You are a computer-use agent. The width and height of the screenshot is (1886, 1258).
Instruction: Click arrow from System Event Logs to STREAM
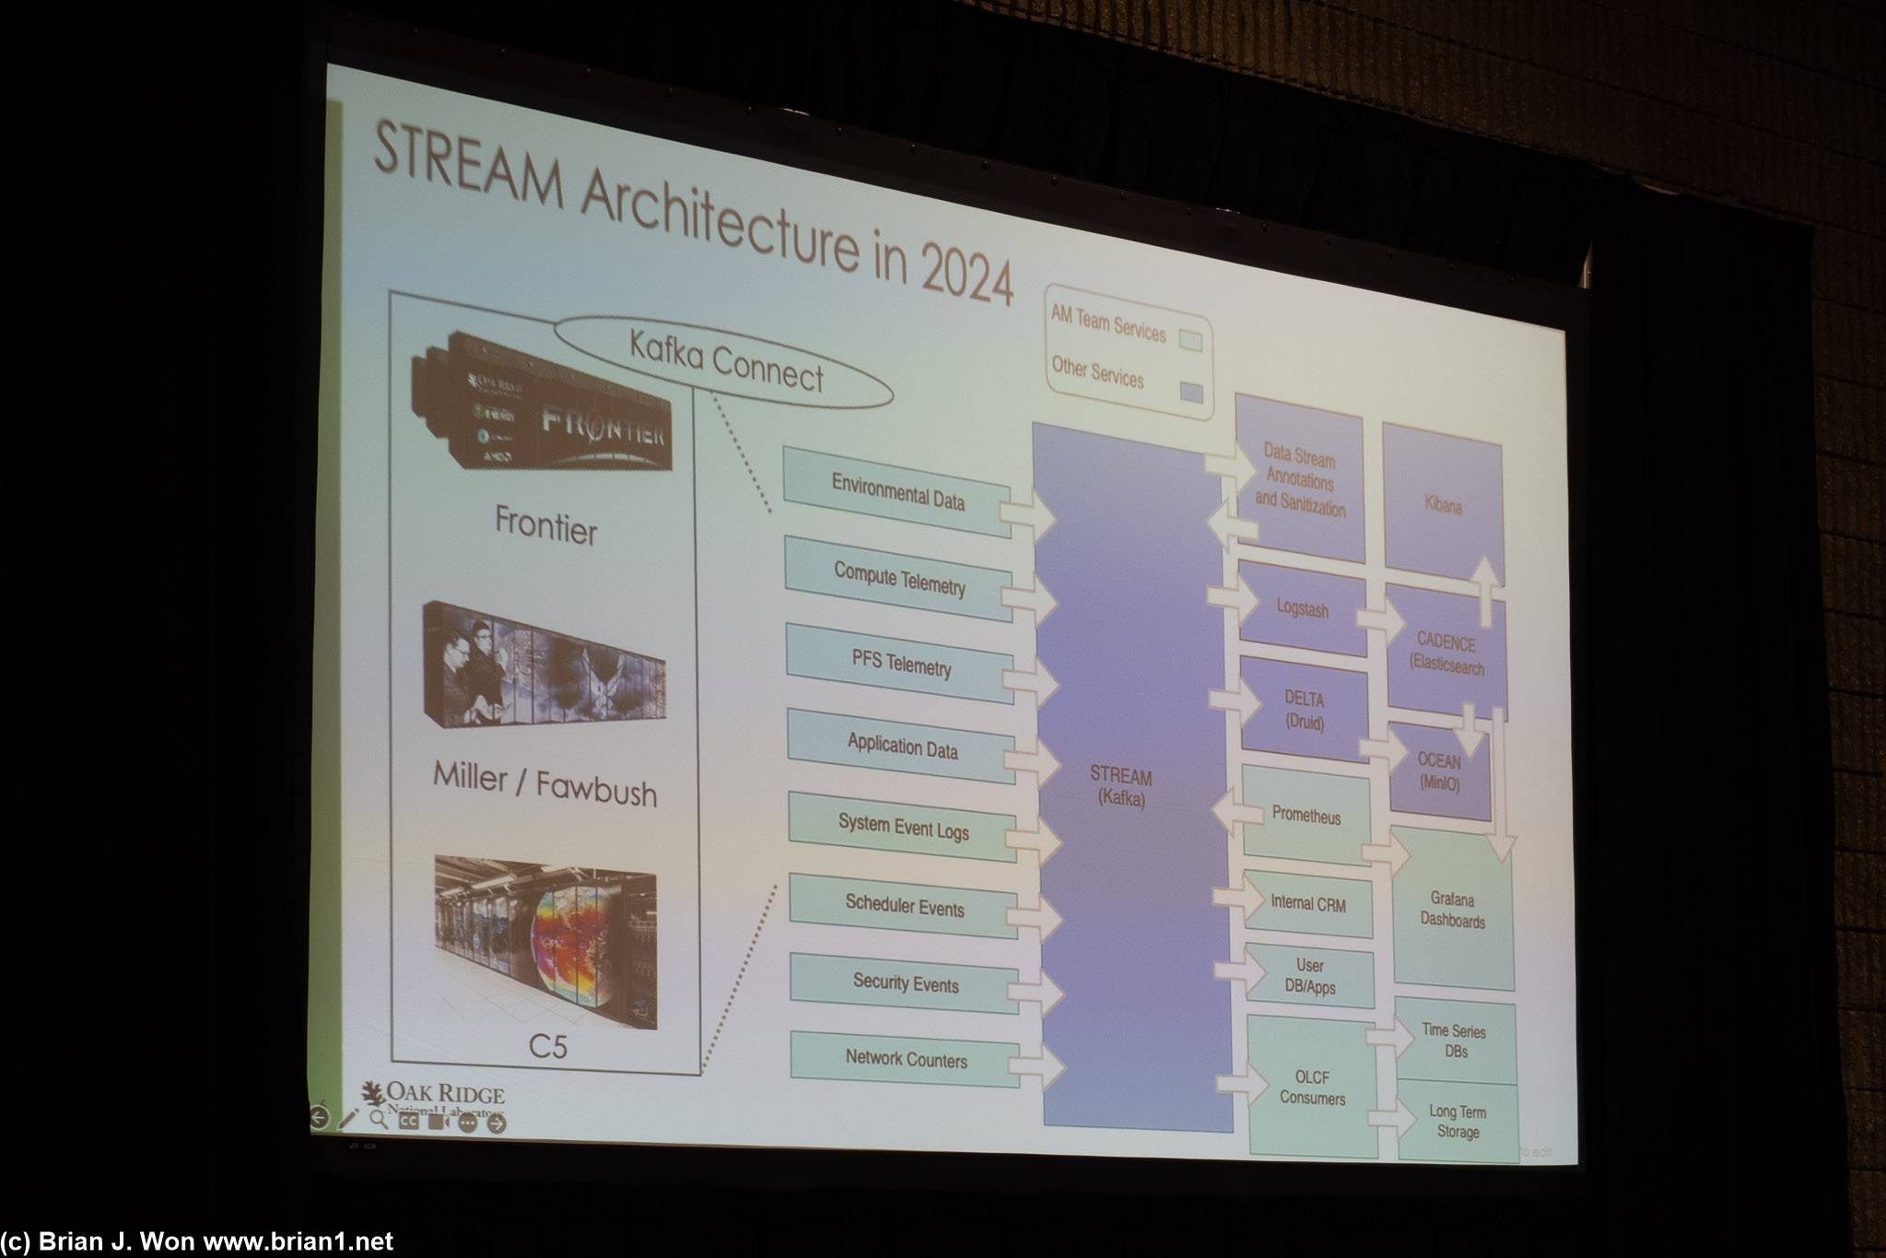click(1034, 841)
